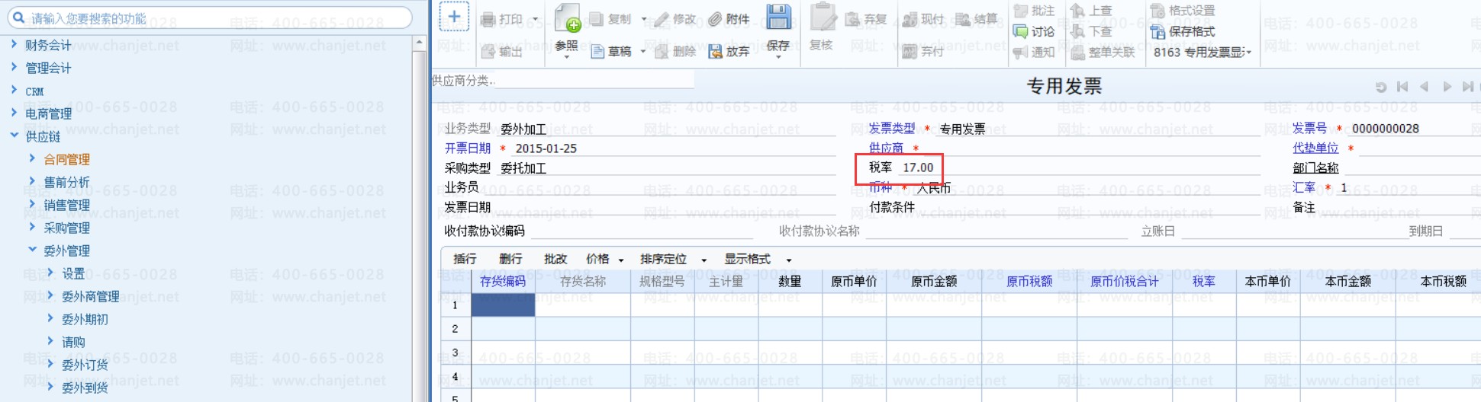1481x402 pixels.
Task: Open the 8163 专用发票显示 format dropdown
Action: coord(1203,53)
